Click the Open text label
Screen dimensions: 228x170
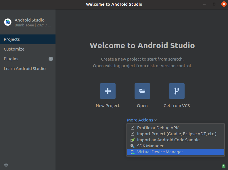pos(142,106)
